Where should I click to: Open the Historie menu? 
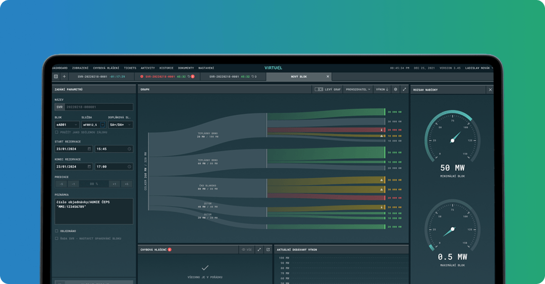tap(166, 68)
